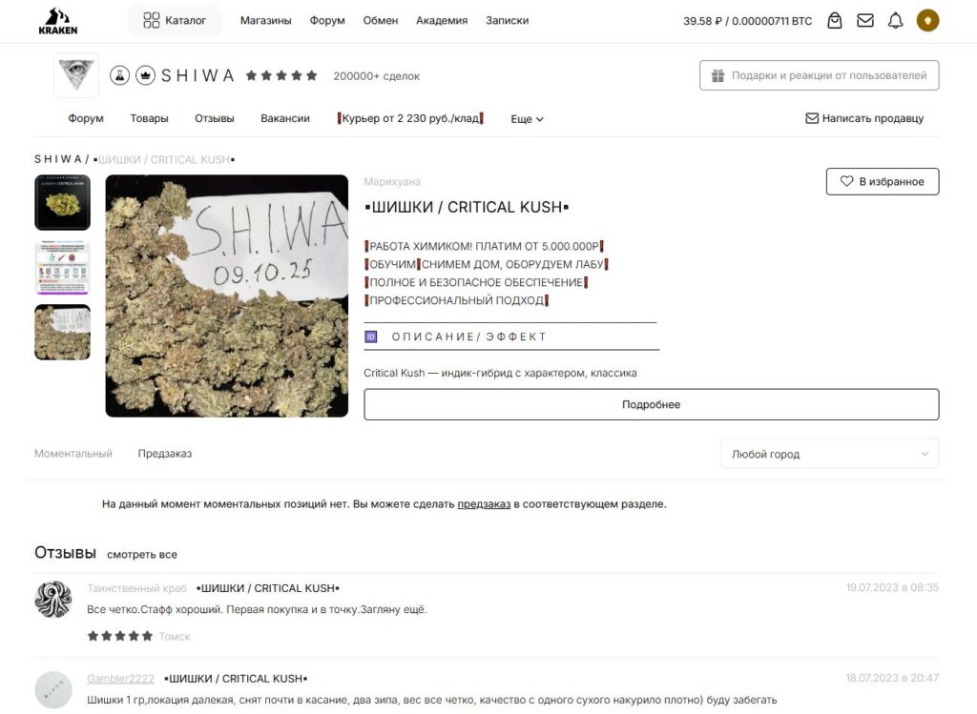The image size is (977, 714).
Task: Select the Моментальный tab
Action: 73,454
